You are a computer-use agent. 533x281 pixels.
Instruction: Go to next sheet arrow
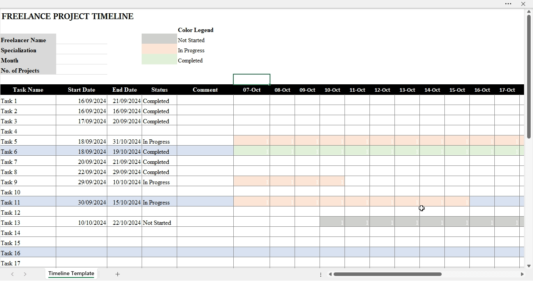[x=25, y=274]
